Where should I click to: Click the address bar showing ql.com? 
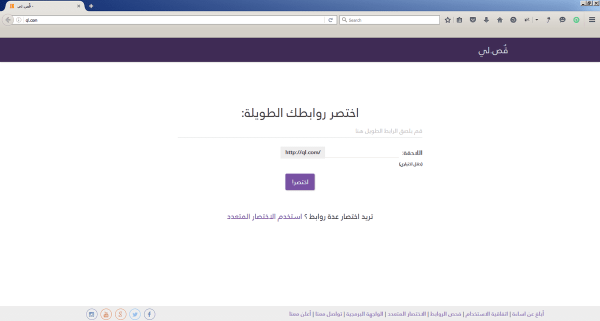click(x=174, y=20)
